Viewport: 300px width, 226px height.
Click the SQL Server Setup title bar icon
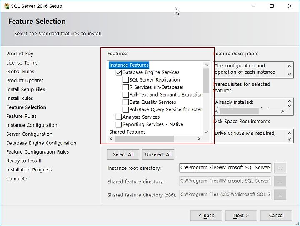tap(7, 6)
